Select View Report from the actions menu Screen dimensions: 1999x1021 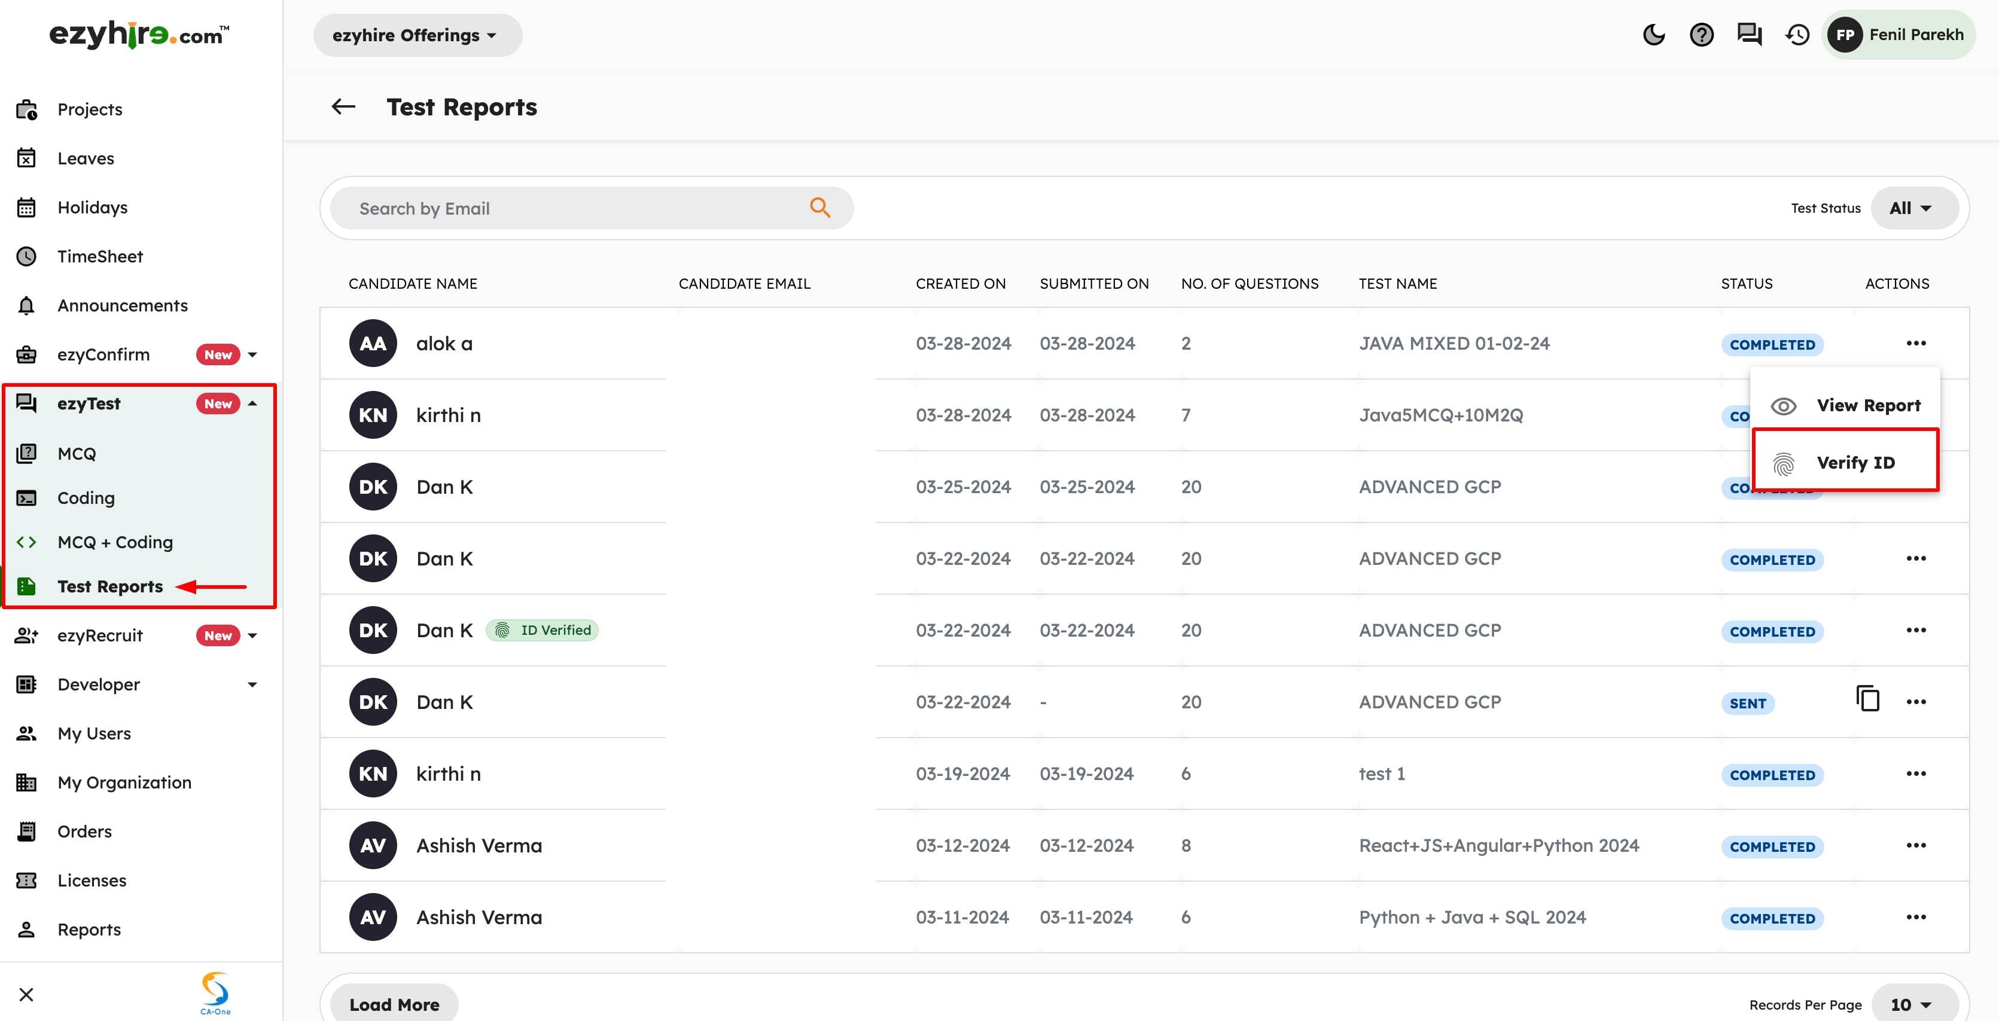pyautogui.click(x=1845, y=405)
